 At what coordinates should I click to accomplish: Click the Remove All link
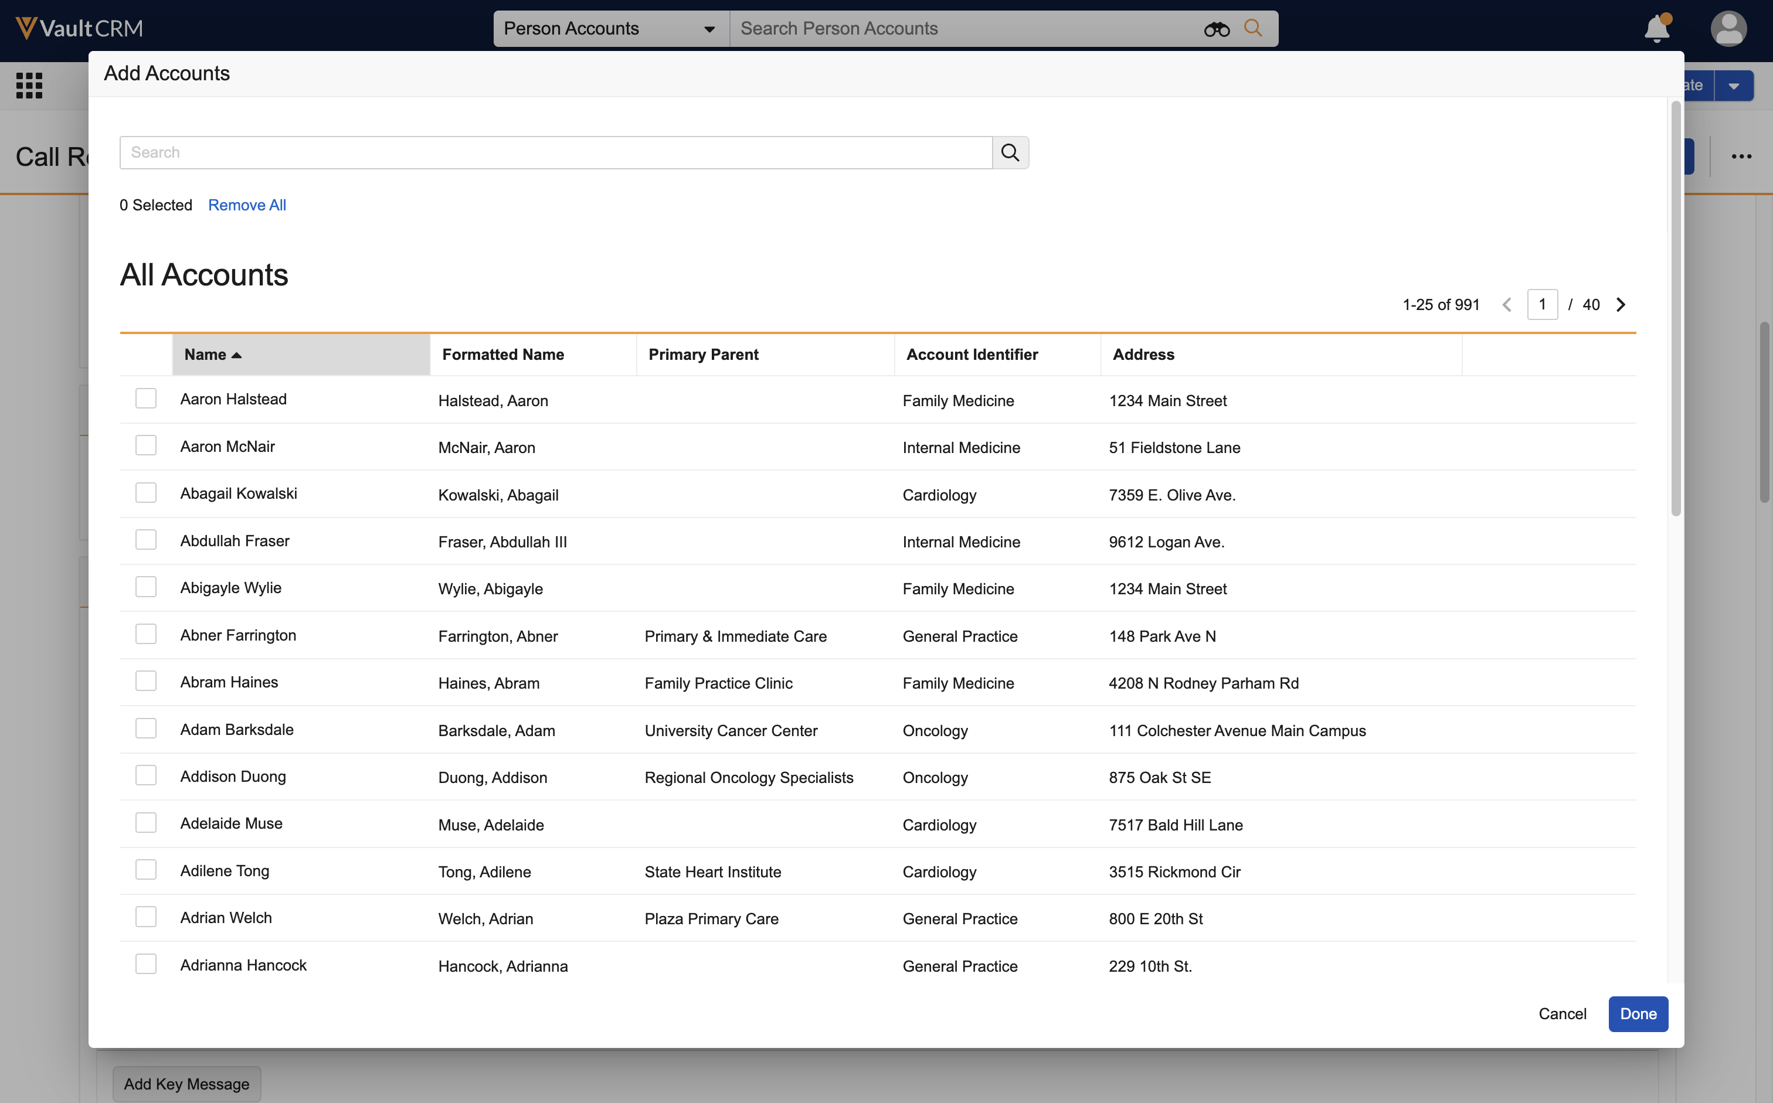(x=247, y=205)
